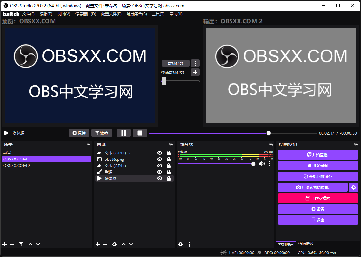The height and width of the screenshot is (257, 361).
Task: Stop the media source playback
Action: 140,133
